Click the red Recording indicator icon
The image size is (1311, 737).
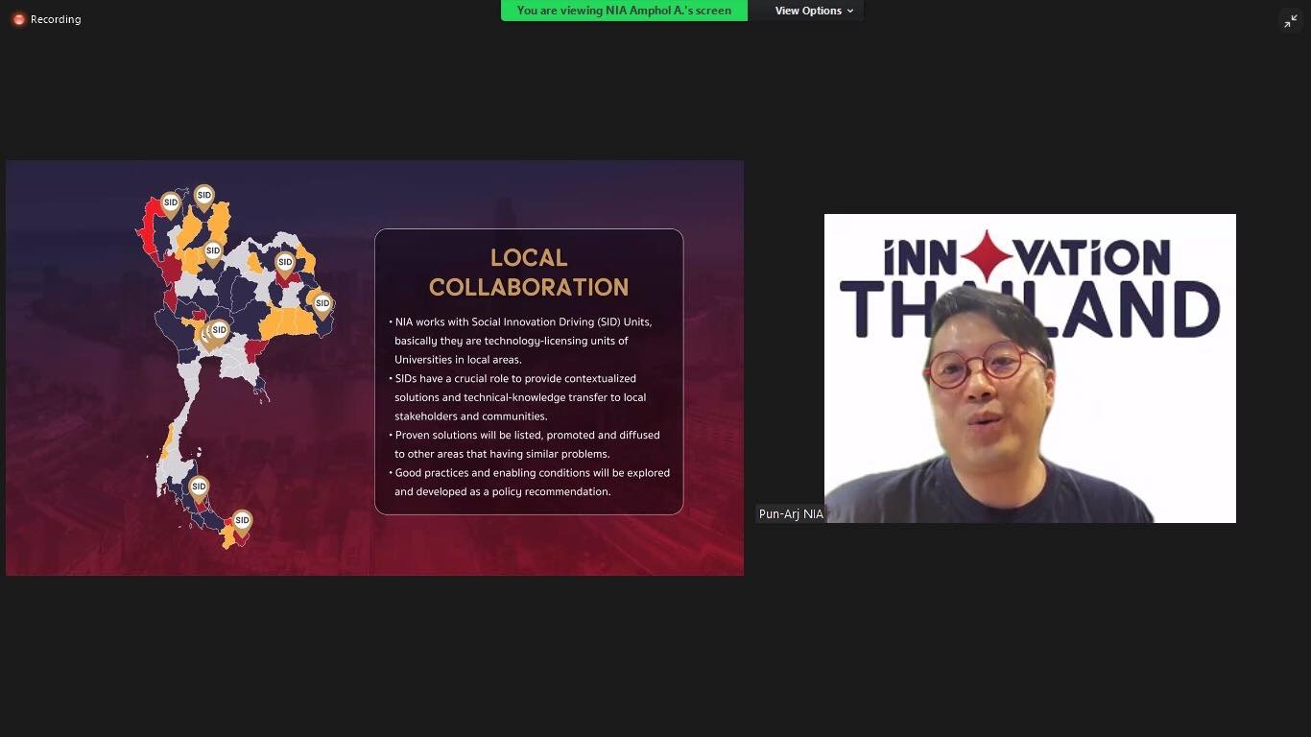coord(18,19)
